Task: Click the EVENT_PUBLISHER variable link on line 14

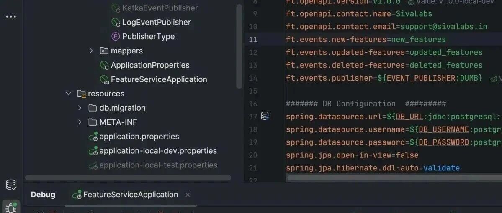Action: 421,78
